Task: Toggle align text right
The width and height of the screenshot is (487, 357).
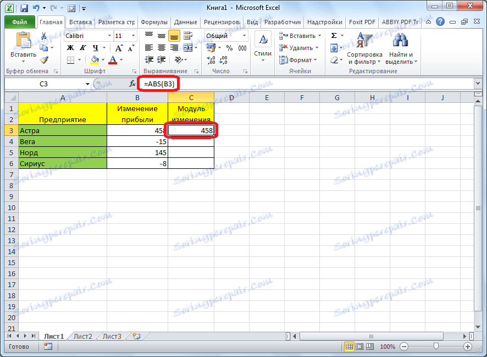Action: click(x=174, y=48)
